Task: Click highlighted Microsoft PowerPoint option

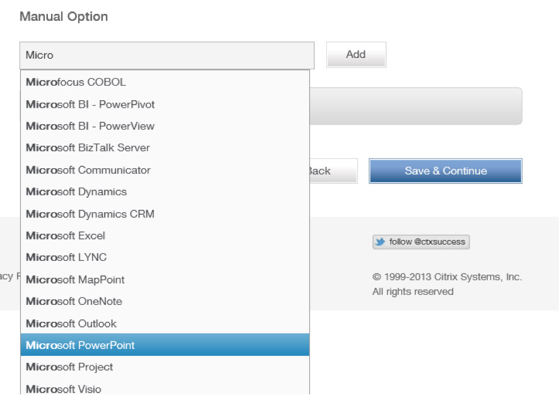Action: 165,345
